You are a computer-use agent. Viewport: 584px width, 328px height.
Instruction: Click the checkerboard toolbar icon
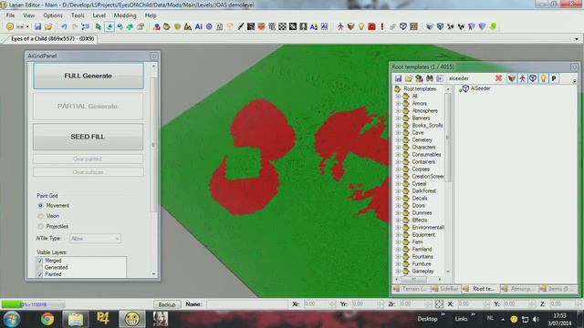pos(282,26)
